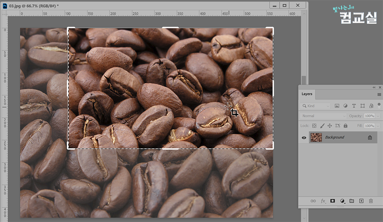Click the Opacity 100% value field

pos(370,116)
